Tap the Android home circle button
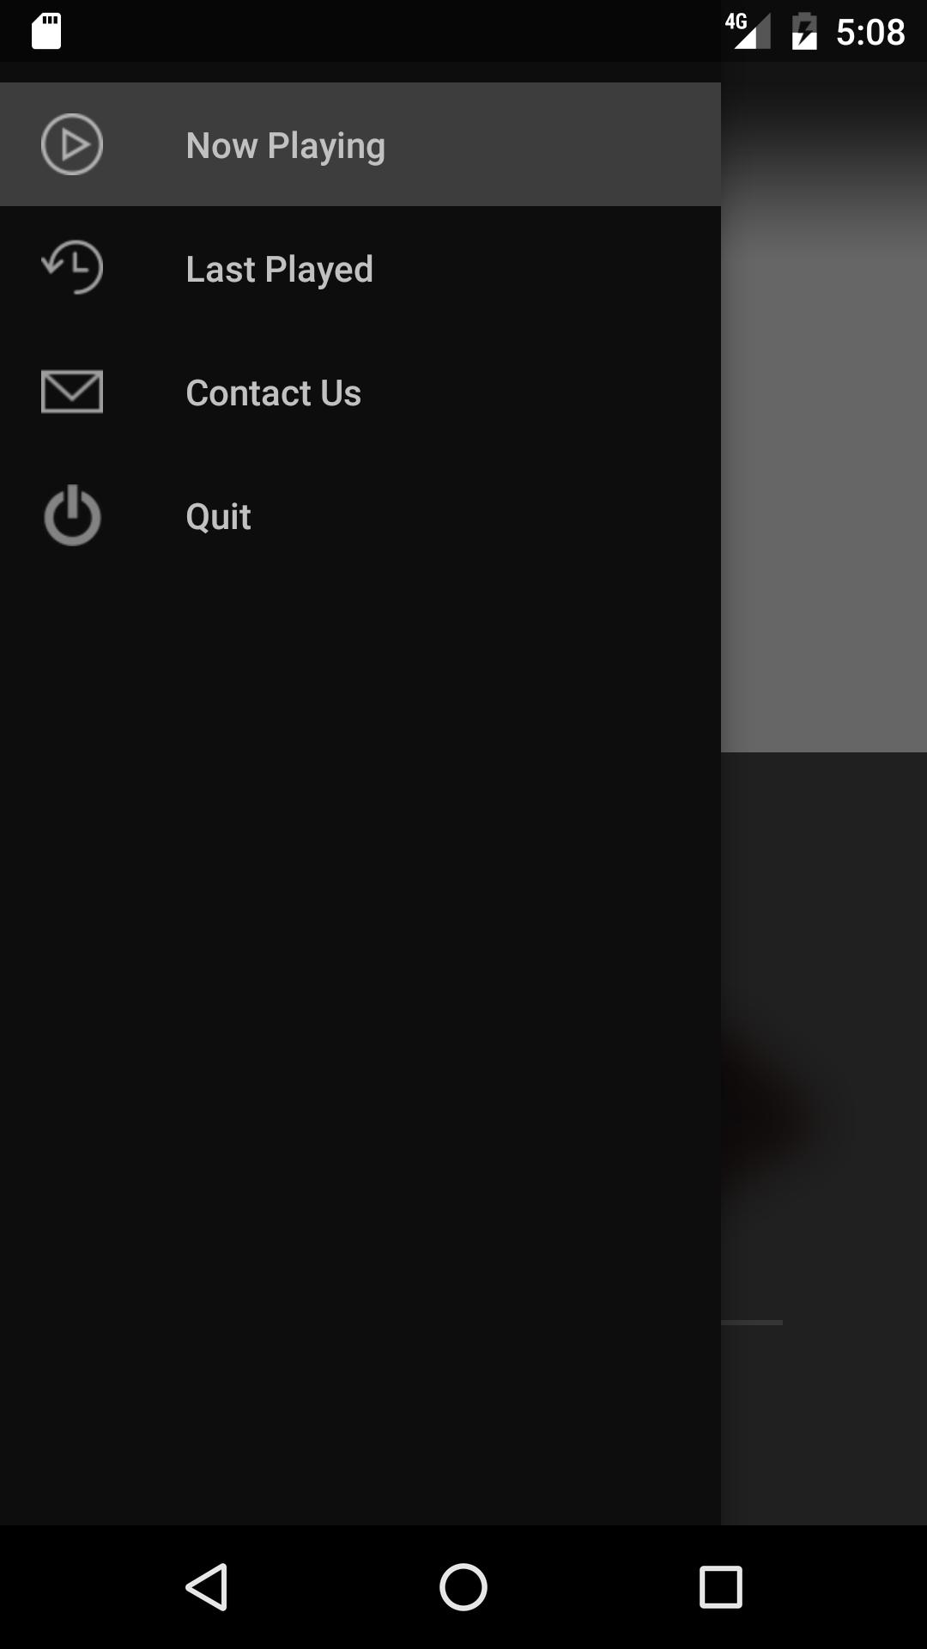 (463, 1587)
